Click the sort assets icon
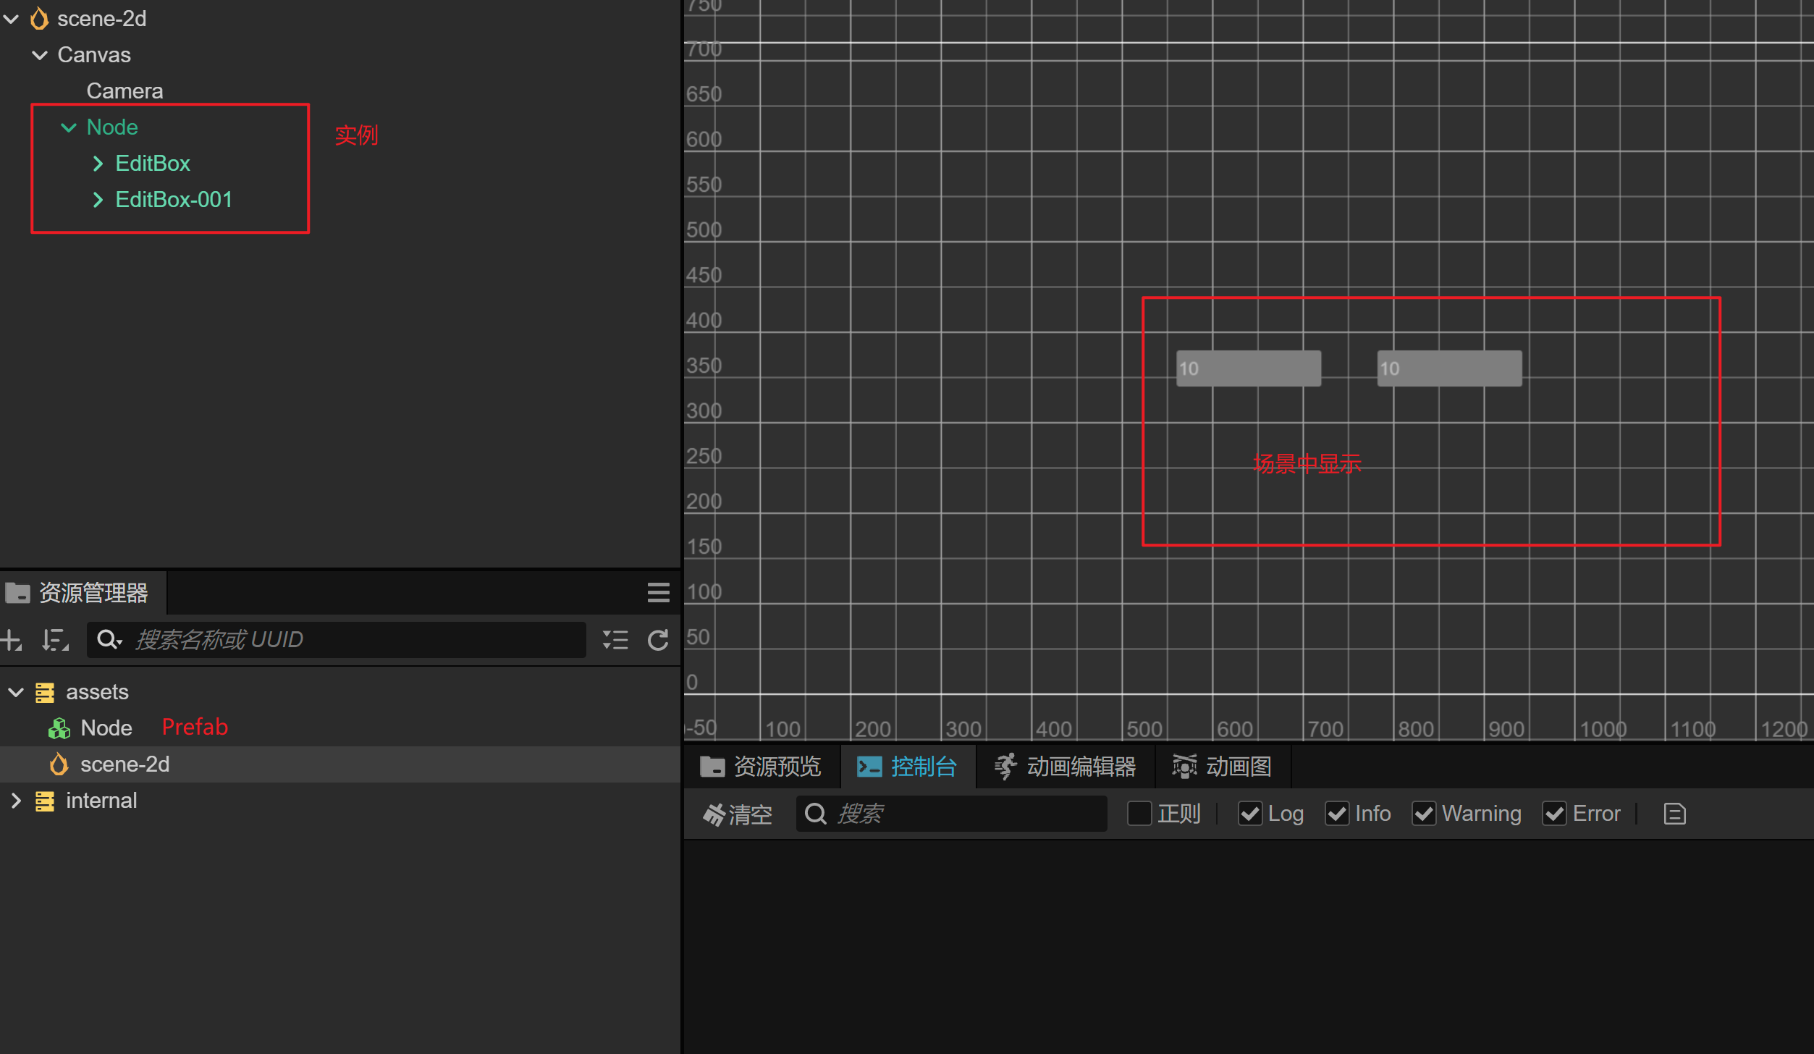 pyautogui.click(x=55, y=640)
